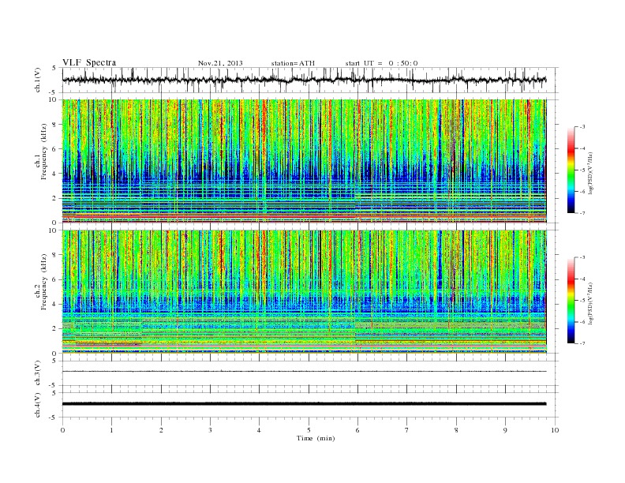
Task: Click the time axis tick label "10"
Action: click(555, 430)
